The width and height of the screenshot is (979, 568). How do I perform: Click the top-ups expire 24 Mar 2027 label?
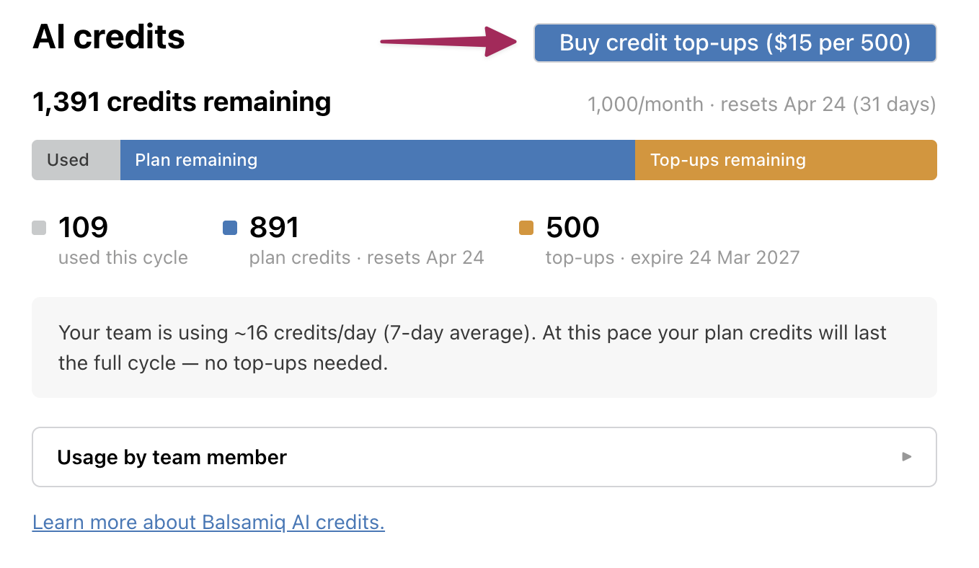(673, 258)
